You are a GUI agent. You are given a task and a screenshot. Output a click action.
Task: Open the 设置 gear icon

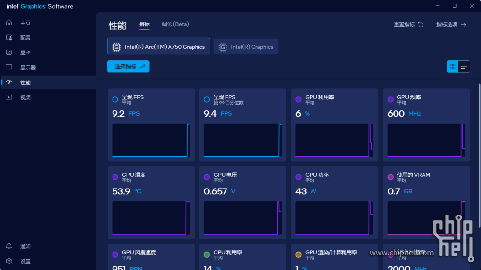[x=9, y=261]
